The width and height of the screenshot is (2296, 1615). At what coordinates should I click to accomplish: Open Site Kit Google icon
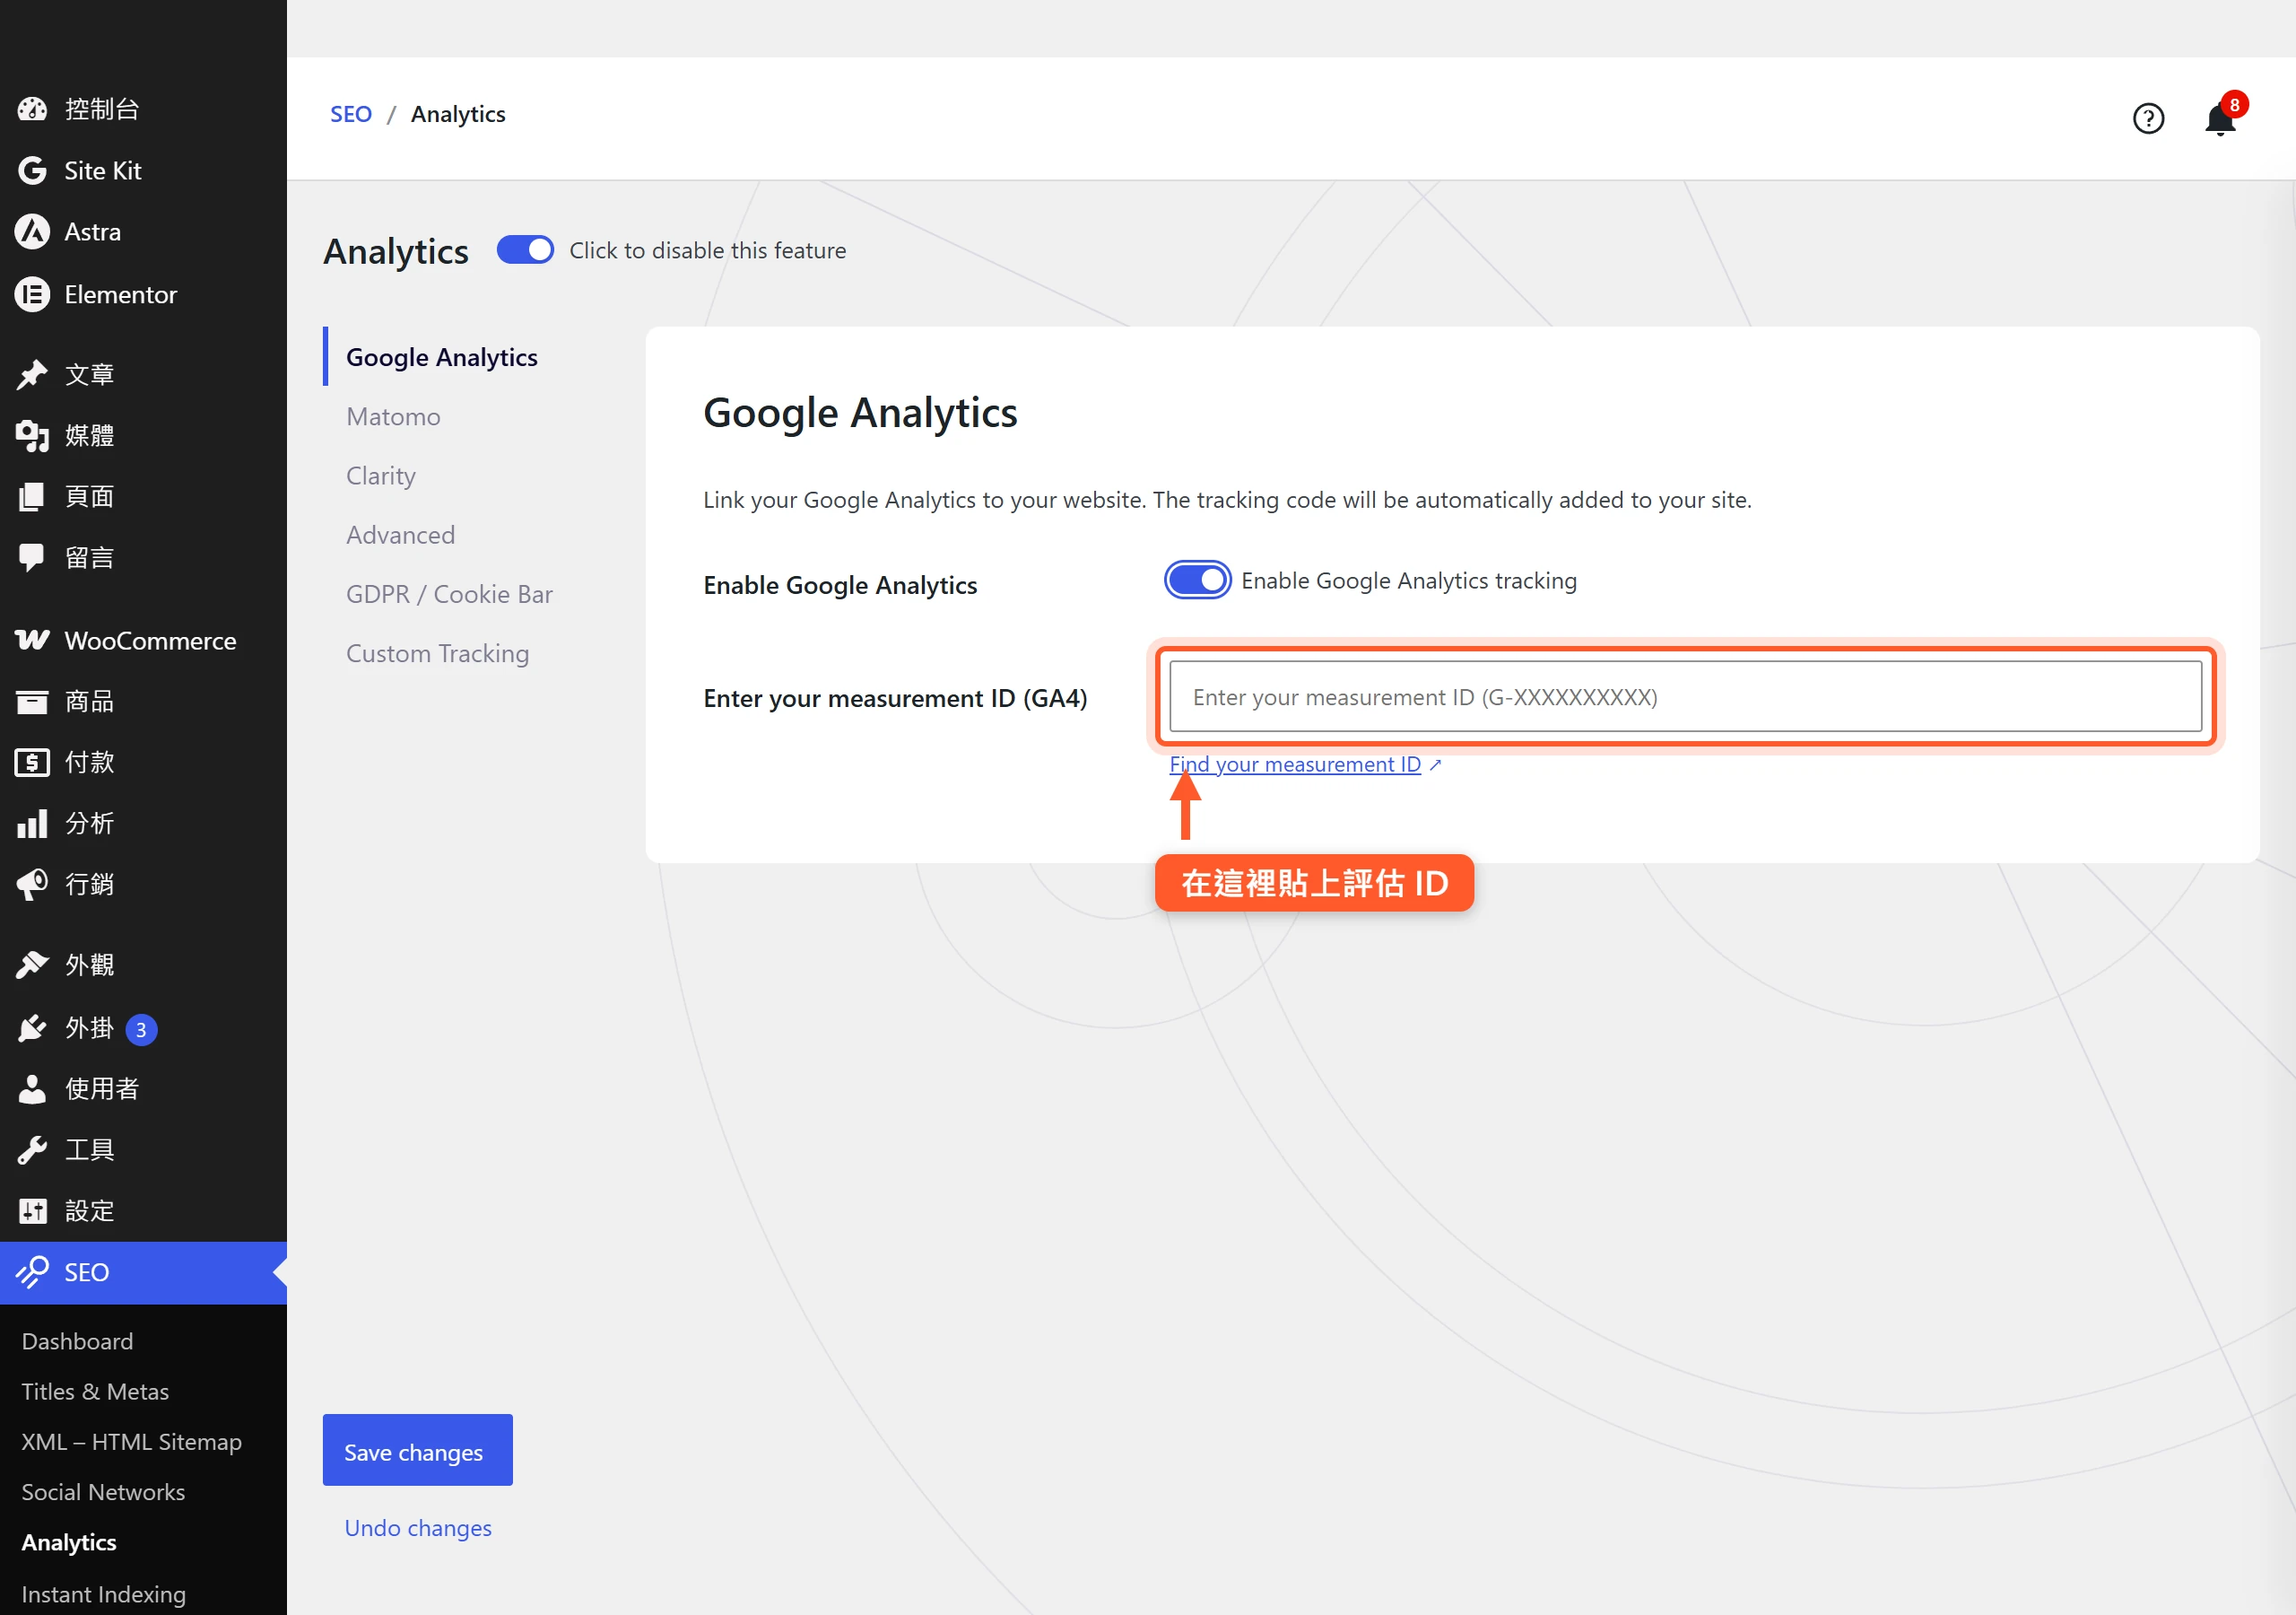tap(32, 171)
